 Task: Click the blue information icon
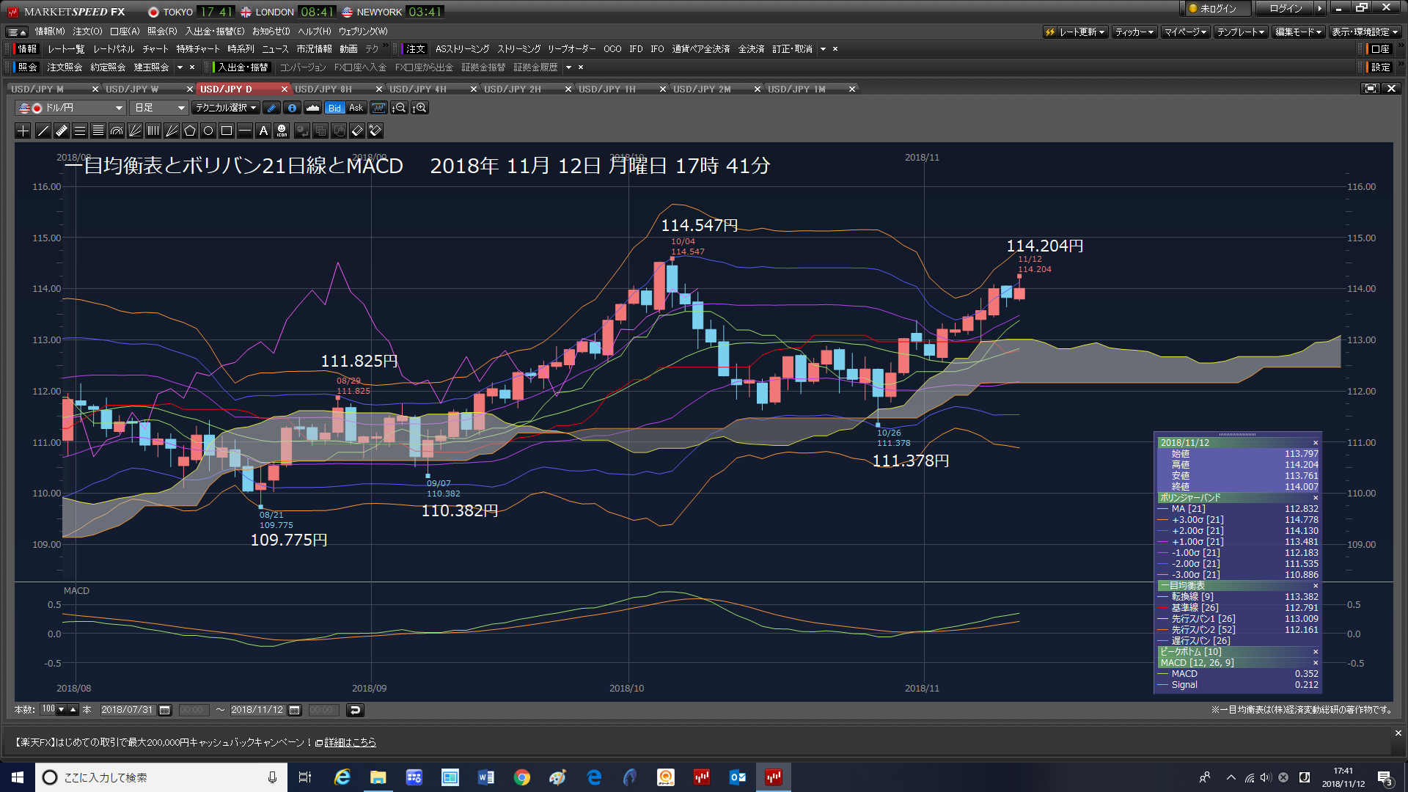(x=292, y=108)
